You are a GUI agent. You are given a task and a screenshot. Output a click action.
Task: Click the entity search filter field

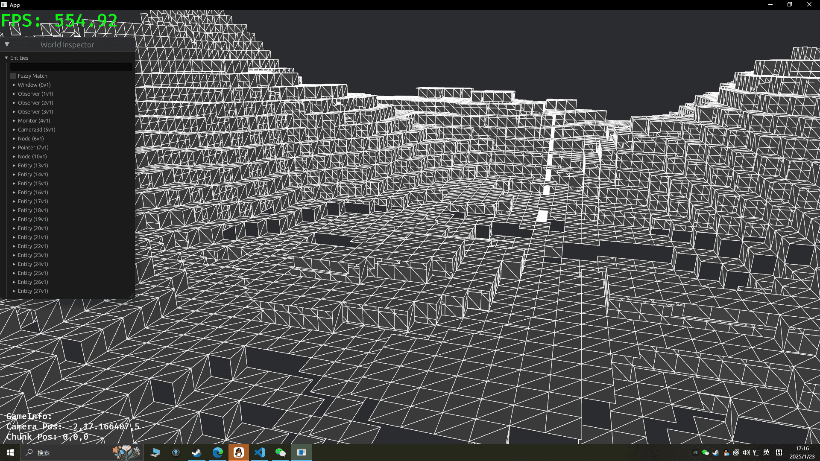point(71,67)
